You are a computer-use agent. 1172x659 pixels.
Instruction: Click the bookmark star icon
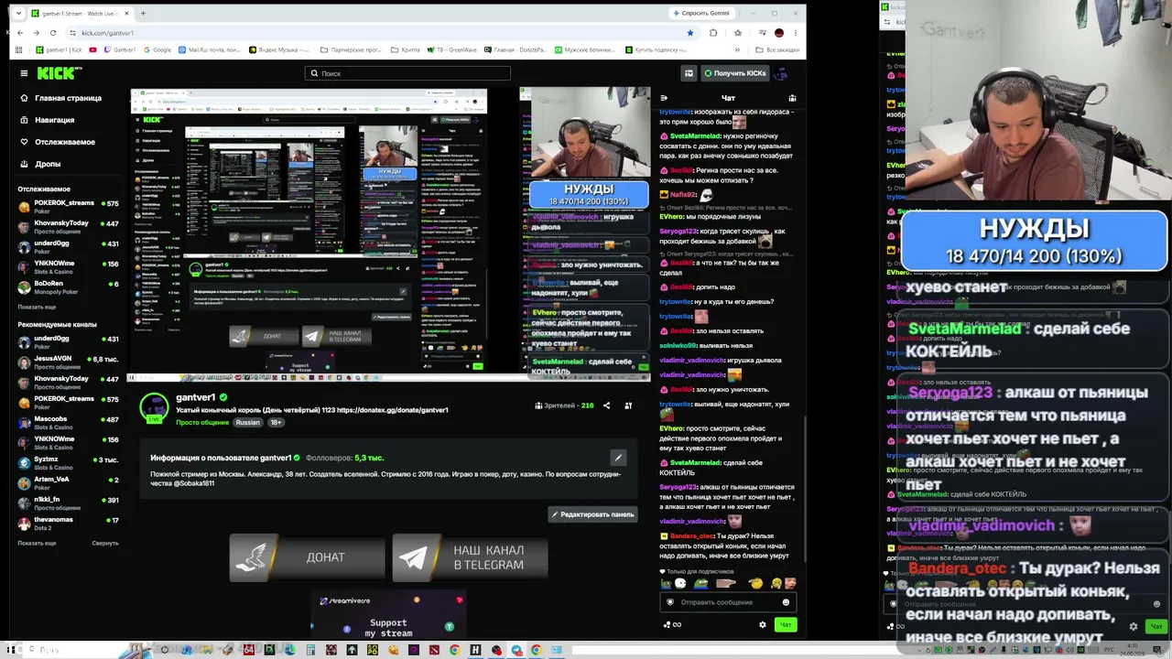click(689, 33)
